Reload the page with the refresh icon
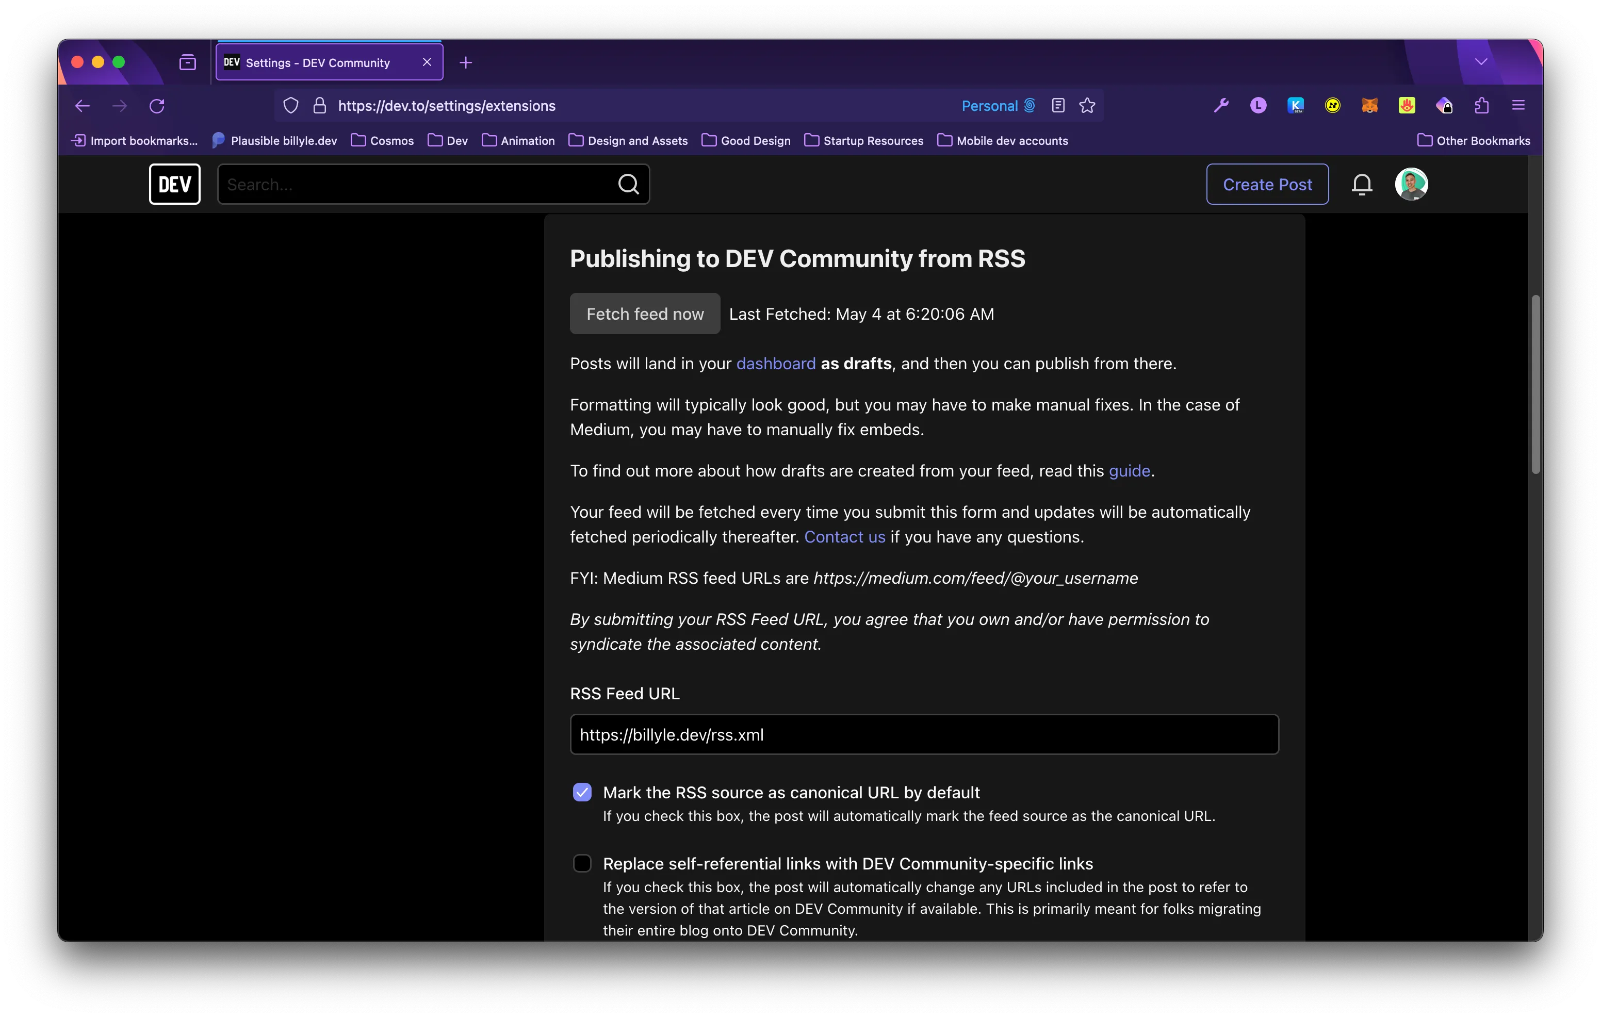 point(157,106)
